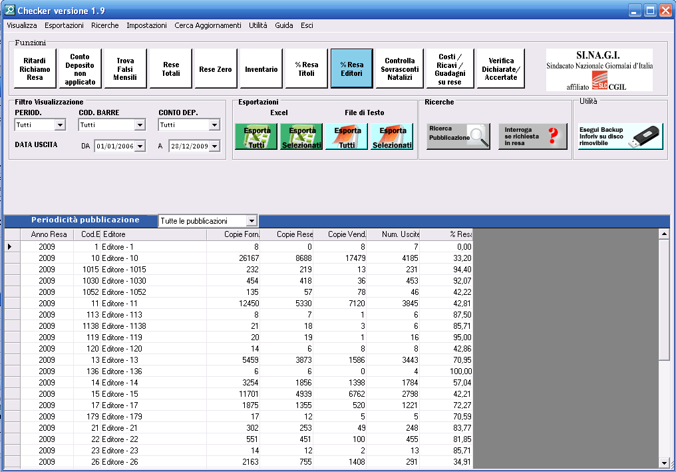The image size is (676, 472).
Task: Sort by Anno Resa column header
Action: [x=47, y=234]
